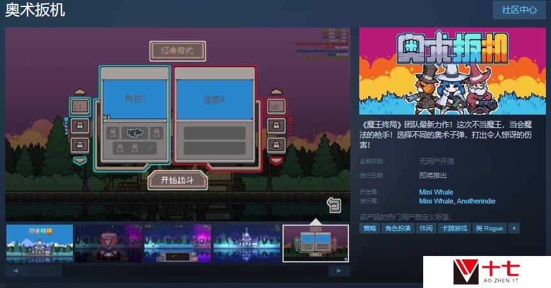This screenshot has width=551, height=288.
Task: Click the 即将推出 release date text
Action: tap(433, 175)
